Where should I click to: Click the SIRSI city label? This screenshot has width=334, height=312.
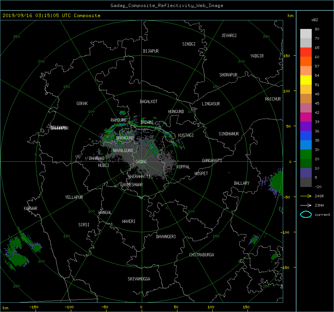(x=84, y=225)
